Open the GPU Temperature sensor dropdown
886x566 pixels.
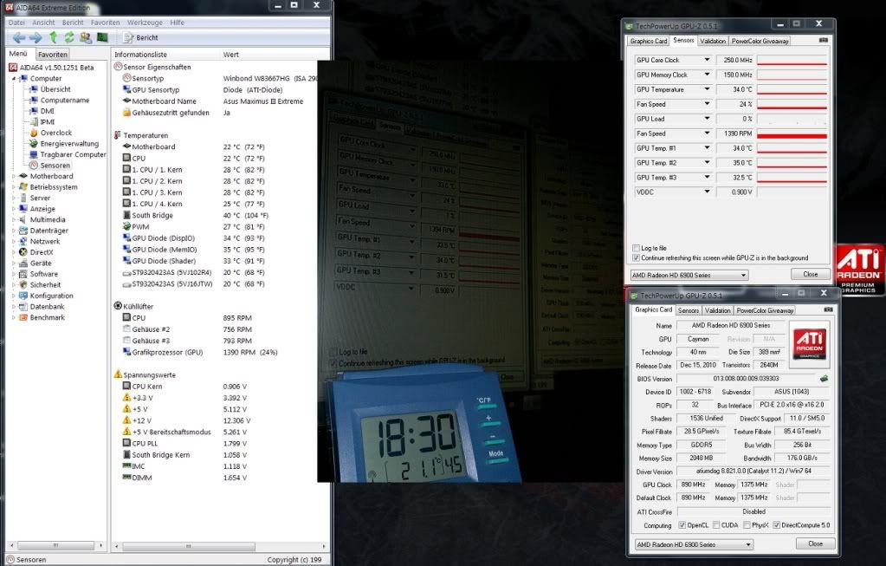coord(707,89)
